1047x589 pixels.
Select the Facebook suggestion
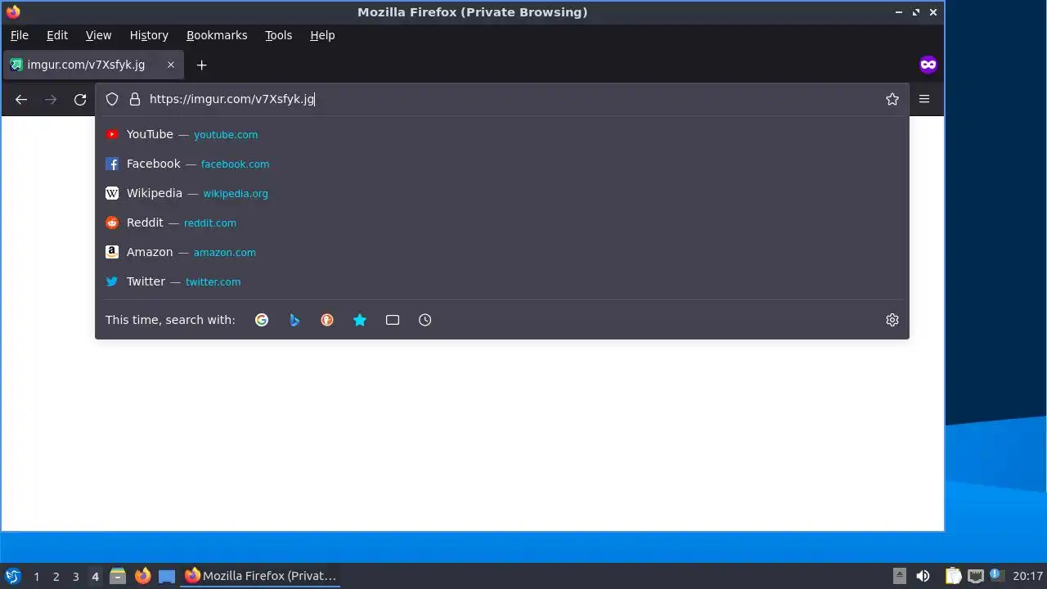tap(502, 164)
